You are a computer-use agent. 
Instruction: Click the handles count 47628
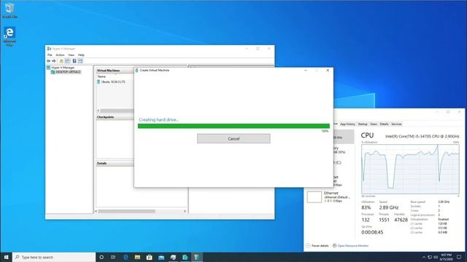(x=401, y=220)
